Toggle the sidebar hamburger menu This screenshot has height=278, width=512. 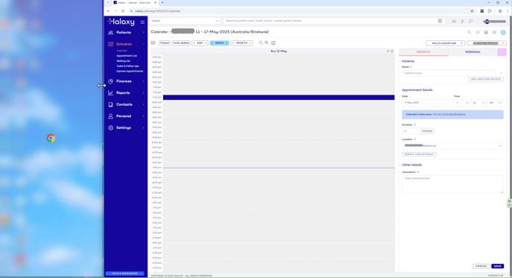(x=142, y=22)
